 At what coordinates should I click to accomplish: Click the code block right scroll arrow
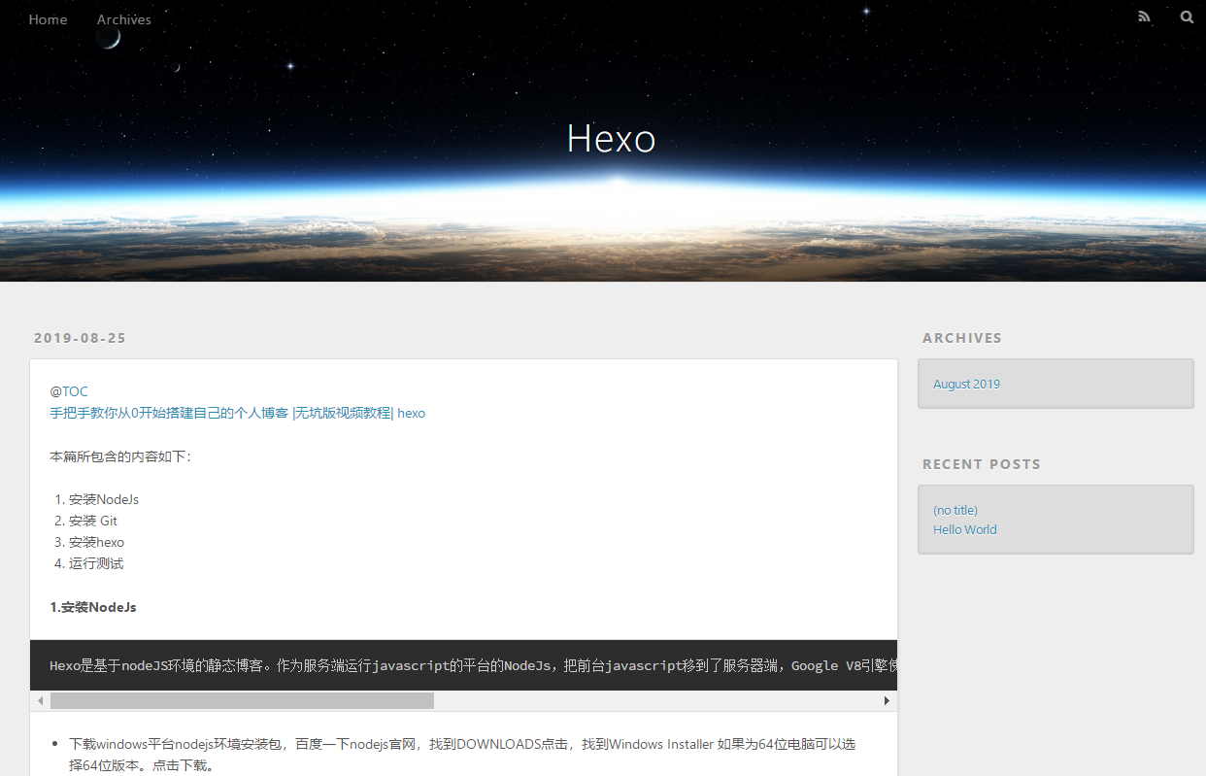coord(887,700)
